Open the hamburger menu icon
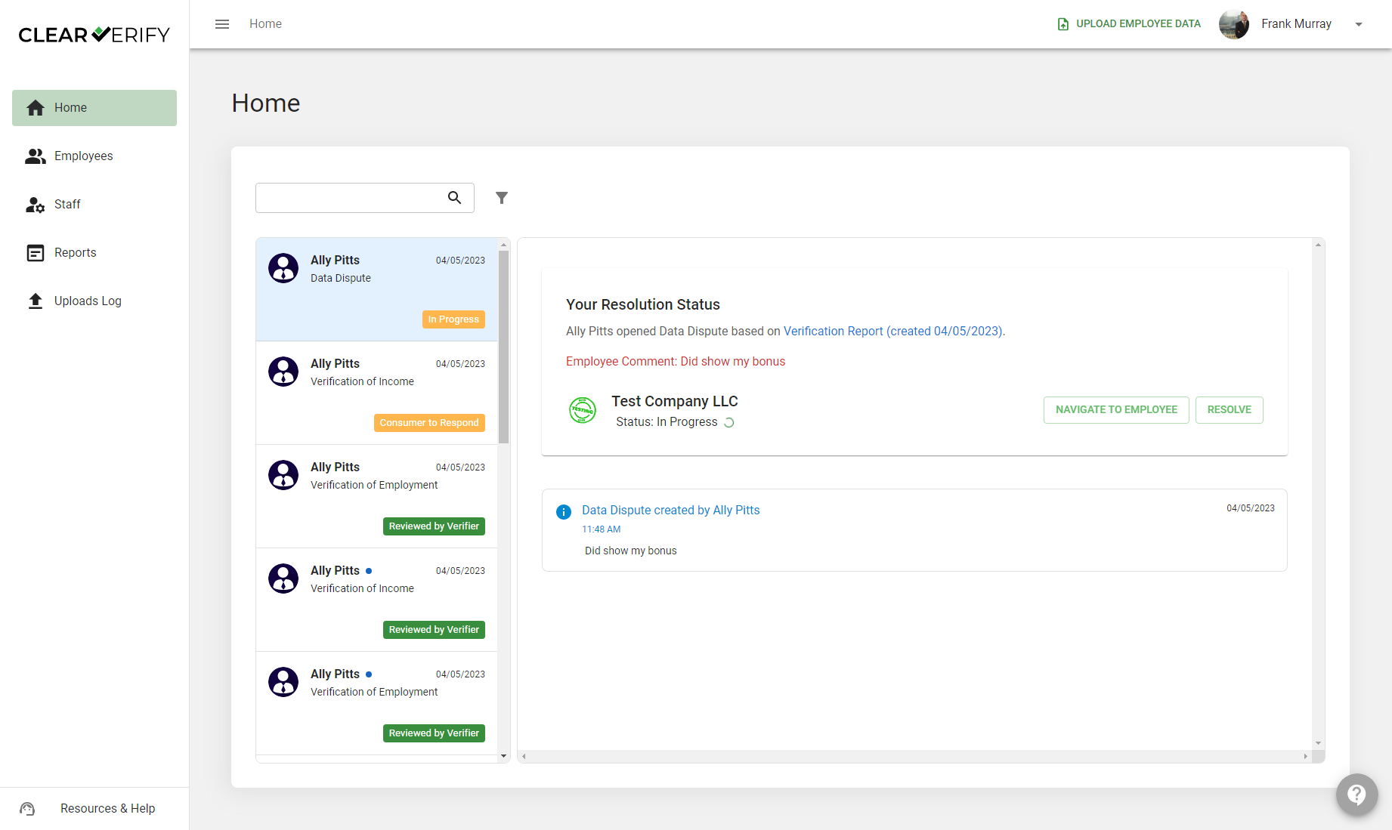Screen dimensions: 1392x830 point(222,24)
